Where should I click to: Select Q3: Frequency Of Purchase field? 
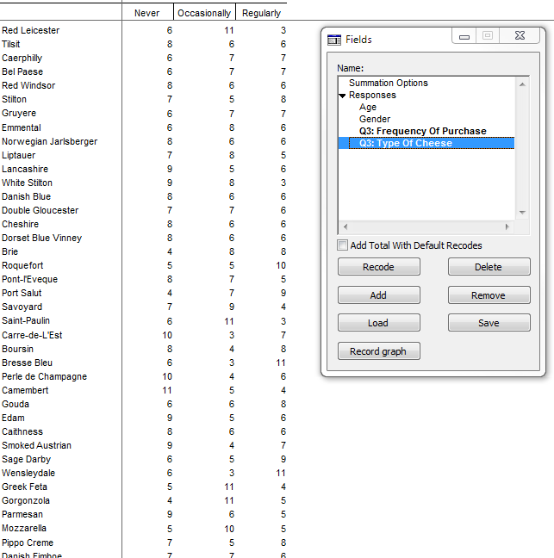(x=422, y=132)
